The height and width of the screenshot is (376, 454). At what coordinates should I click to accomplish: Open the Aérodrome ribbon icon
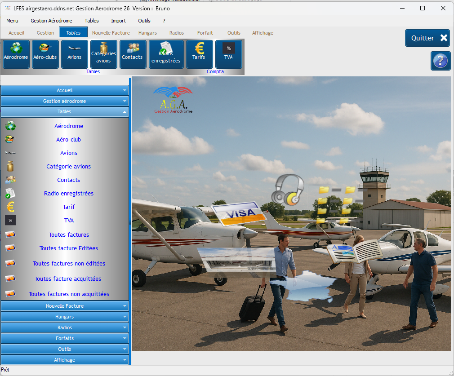(16, 54)
